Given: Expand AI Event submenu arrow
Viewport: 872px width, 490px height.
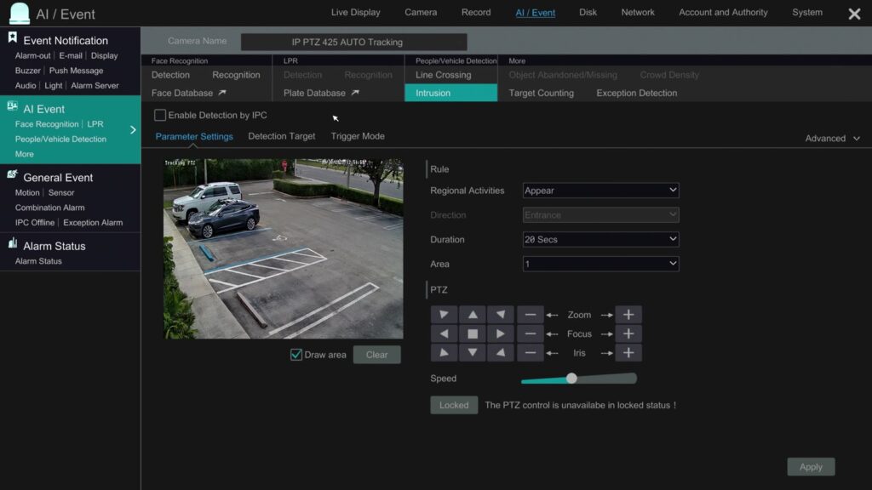Looking at the screenshot, I should [133, 130].
